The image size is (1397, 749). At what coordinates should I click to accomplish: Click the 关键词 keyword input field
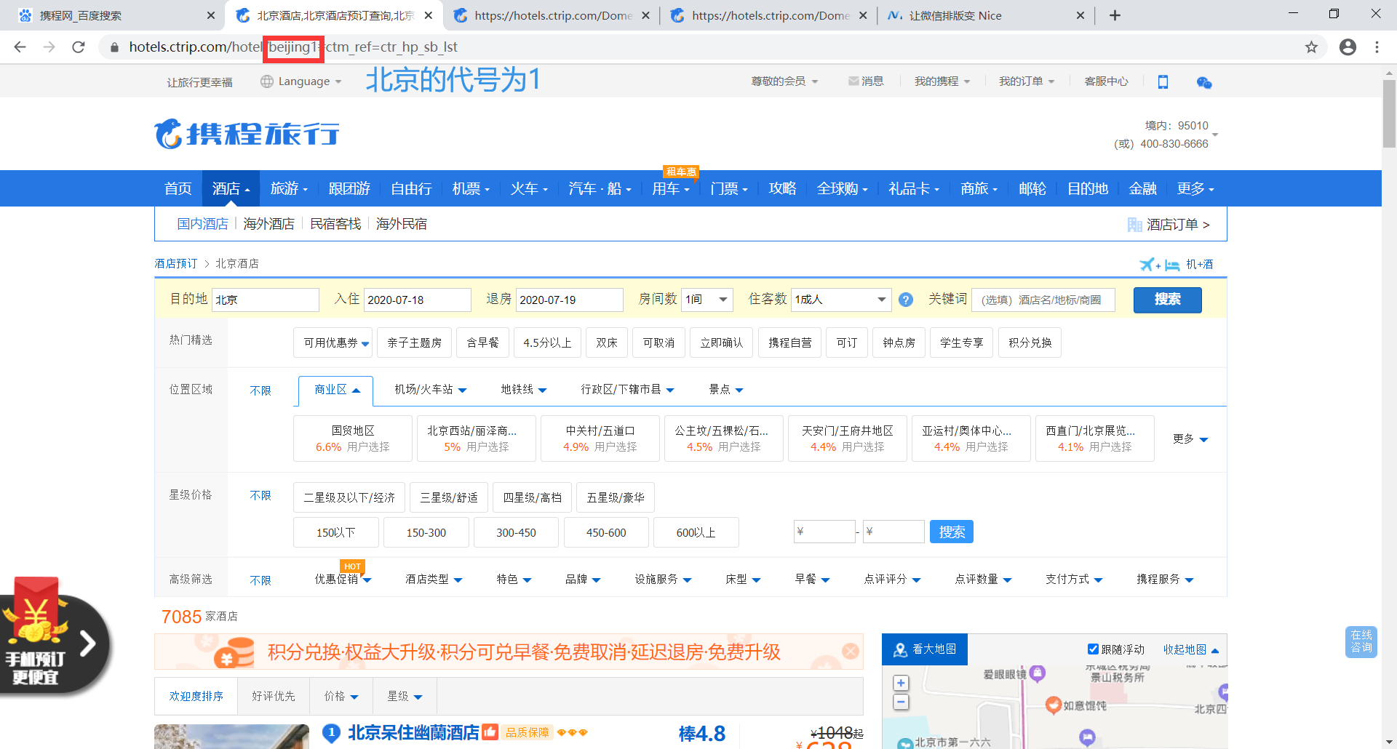click(1043, 300)
